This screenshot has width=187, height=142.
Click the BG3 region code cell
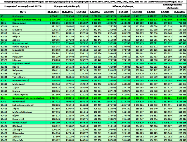(x=6, y=19)
